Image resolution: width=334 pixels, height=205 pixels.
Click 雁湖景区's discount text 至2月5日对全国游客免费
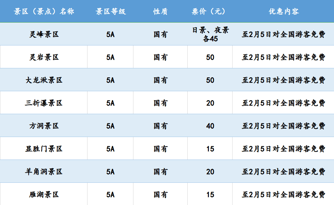point(283,195)
